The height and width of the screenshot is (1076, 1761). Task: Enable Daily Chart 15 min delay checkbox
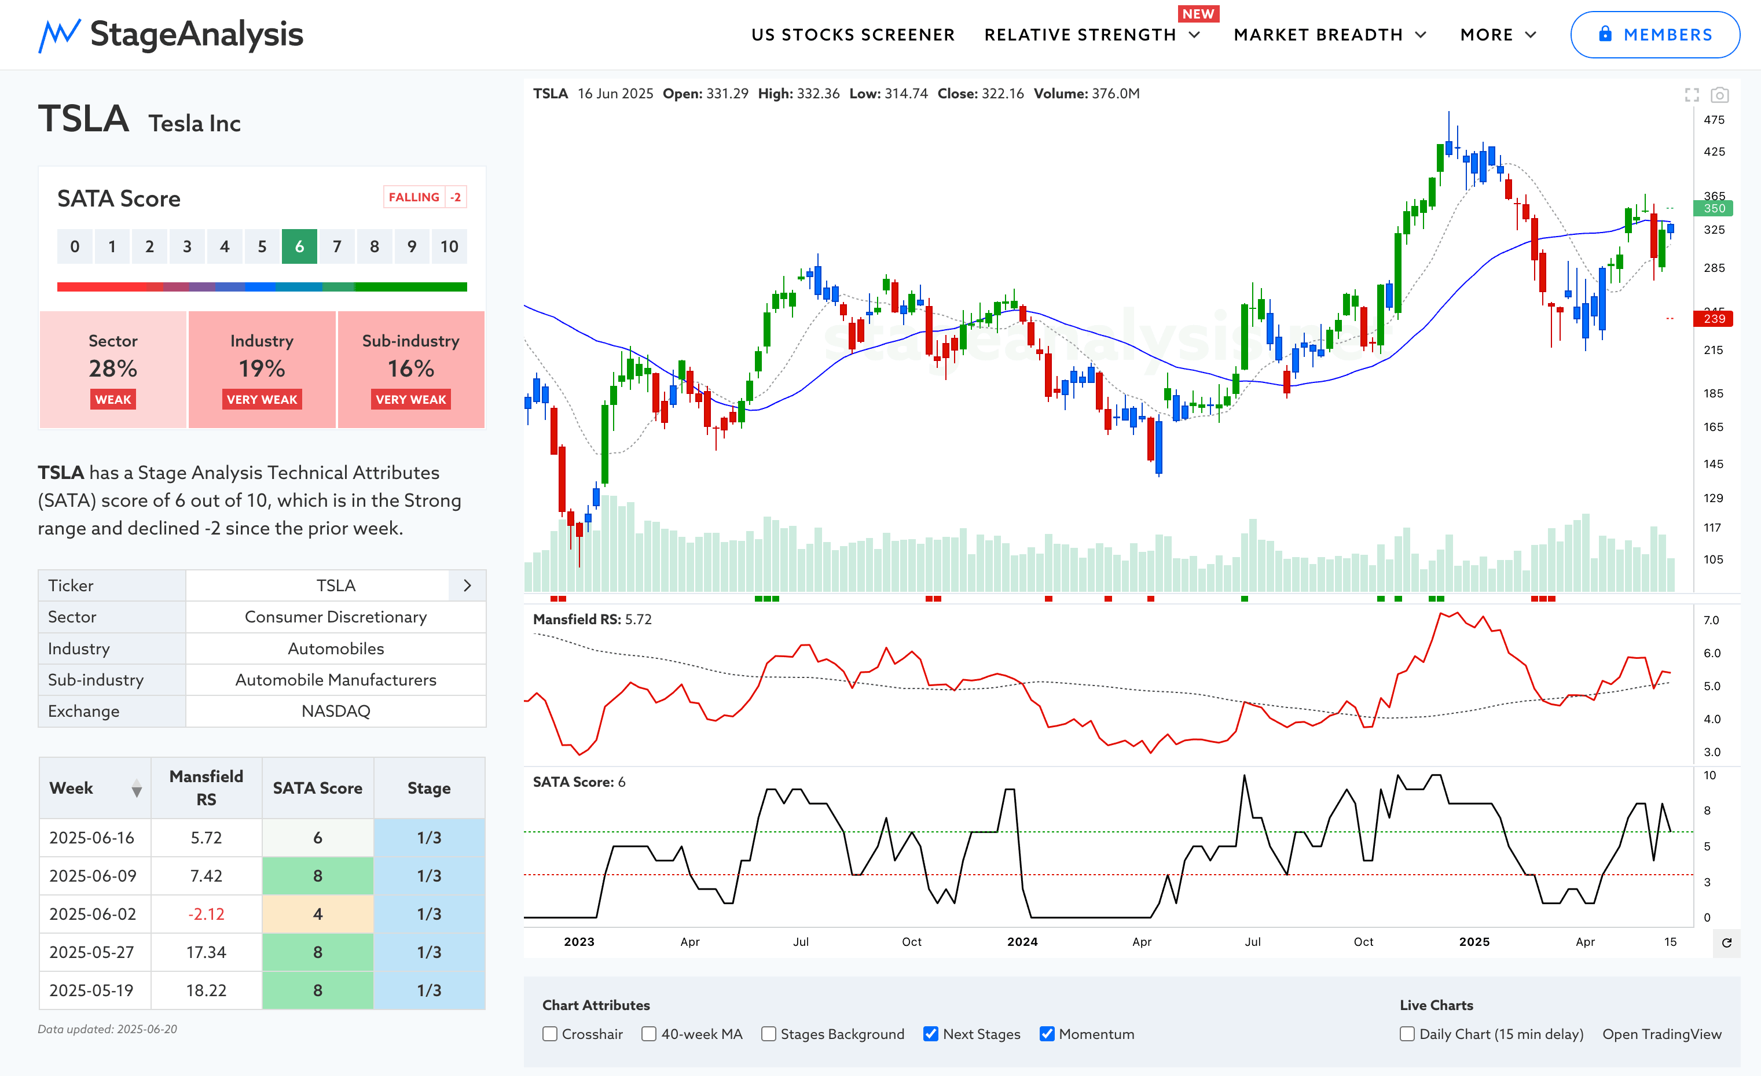(x=1407, y=1034)
